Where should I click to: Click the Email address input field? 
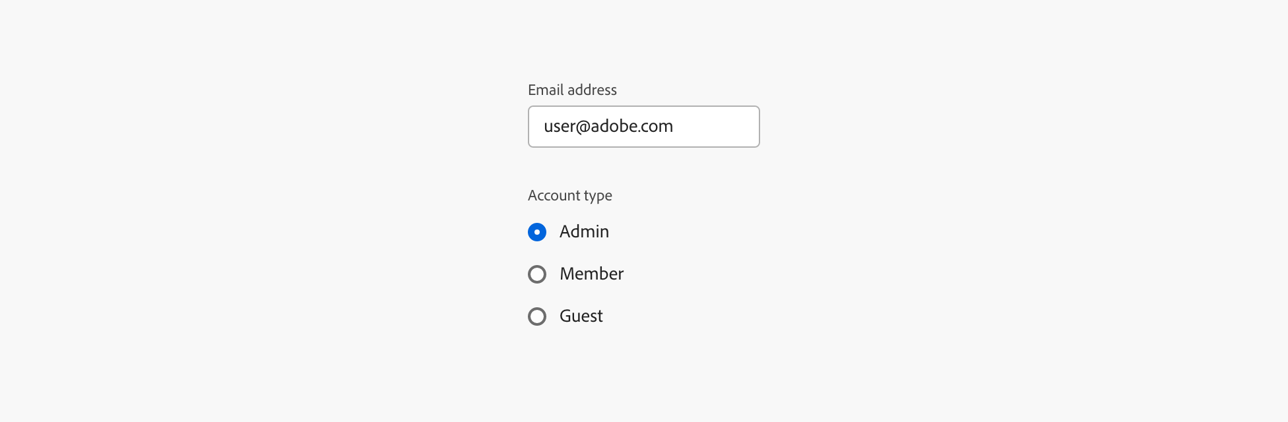point(643,127)
